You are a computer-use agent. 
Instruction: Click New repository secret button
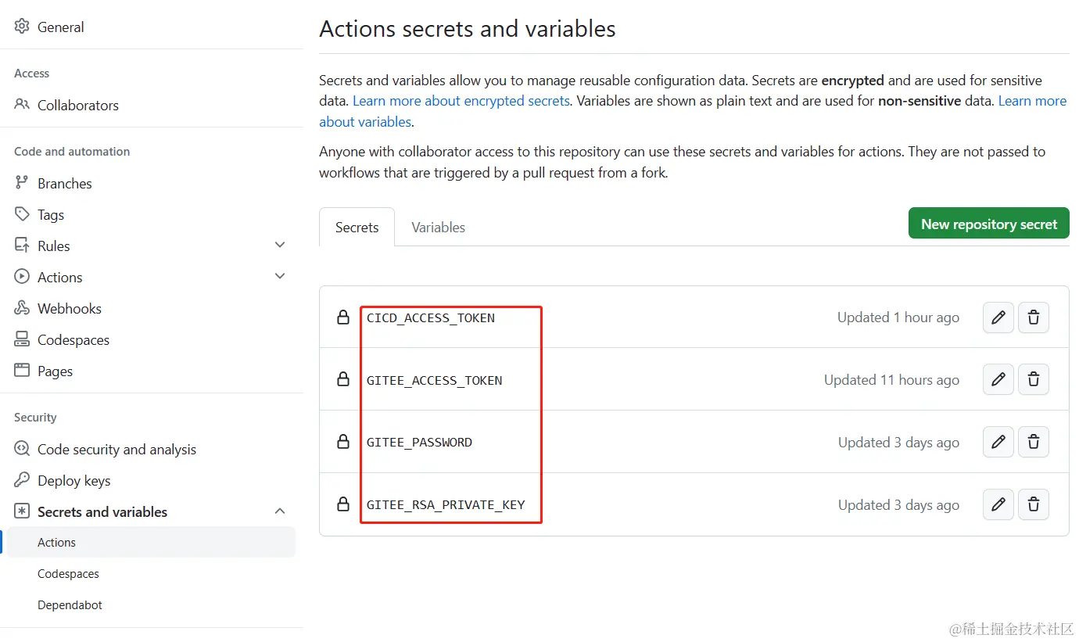(988, 224)
